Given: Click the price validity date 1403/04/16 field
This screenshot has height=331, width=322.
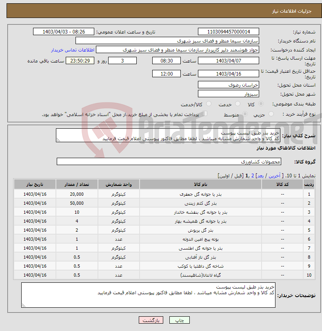Looking at the screenshot, I should (229, 74).
